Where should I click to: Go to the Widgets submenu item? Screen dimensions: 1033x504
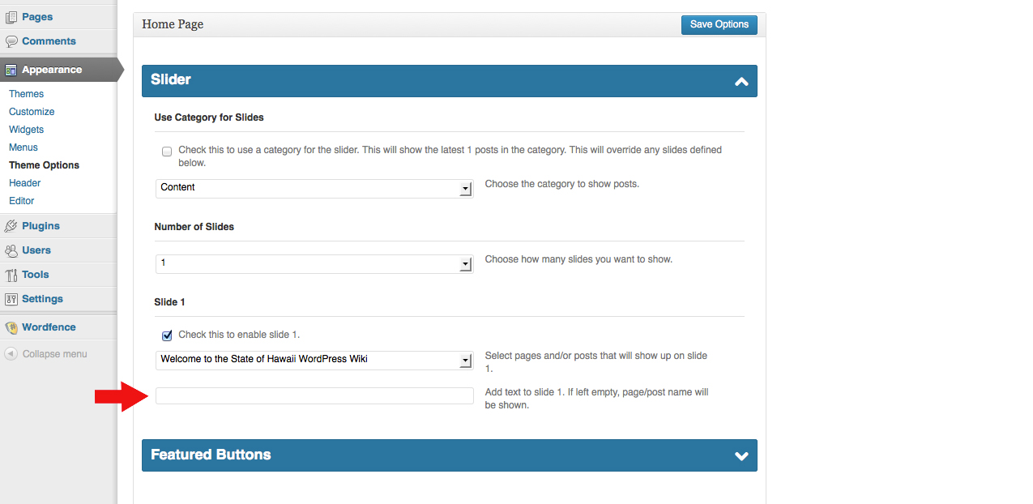click(26, 130)
